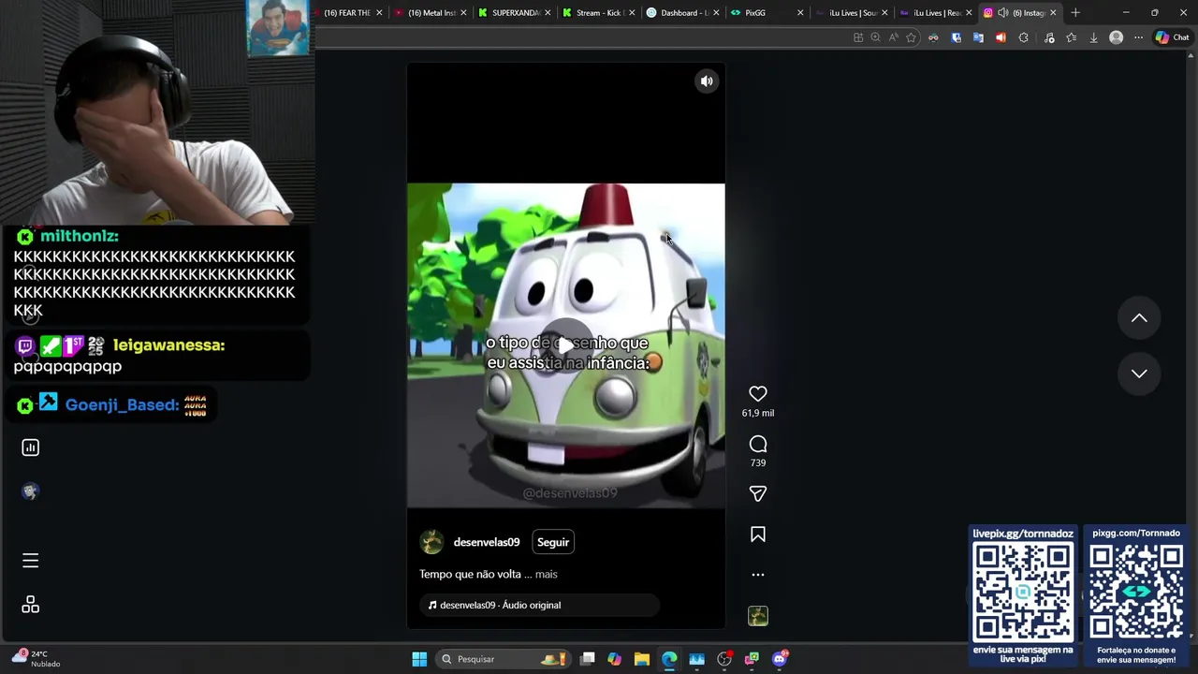Click the chat username 'leigawanessa:'
The image size is (1198, 674).
[x=169, y=345]
